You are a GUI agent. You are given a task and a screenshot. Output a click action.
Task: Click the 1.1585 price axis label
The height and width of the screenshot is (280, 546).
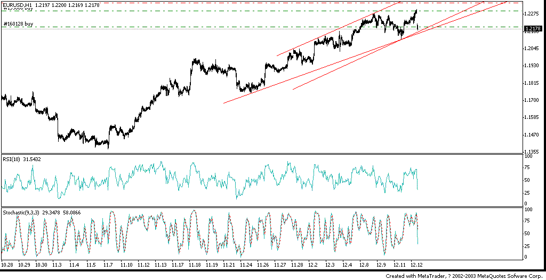point(533,118)
